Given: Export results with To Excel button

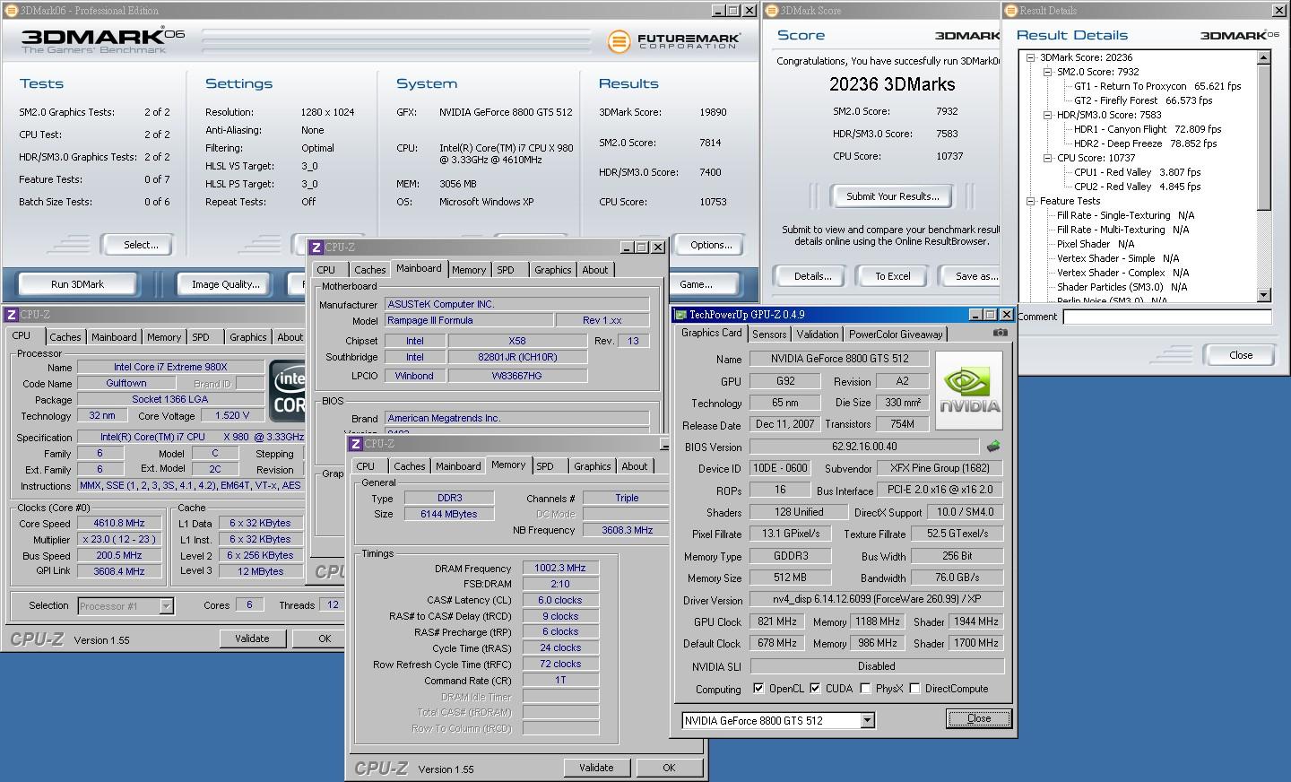Looking at the screenshot, I should 893,276.
